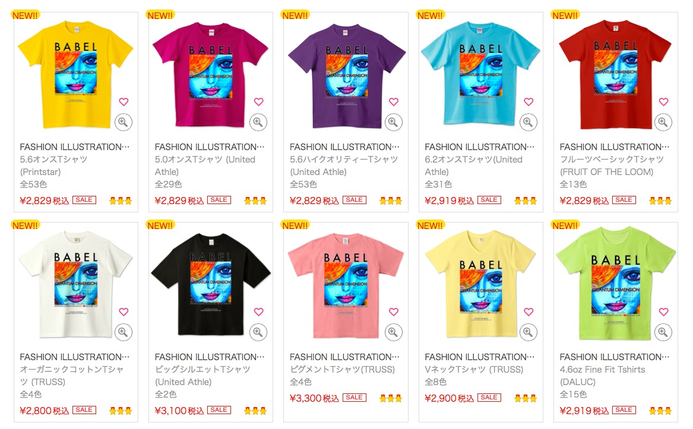Viewport: 693px width, 429px height.
Task: Zoom the magenta 5.0oz T-shirt image
Action: click(x=258, y=122)
